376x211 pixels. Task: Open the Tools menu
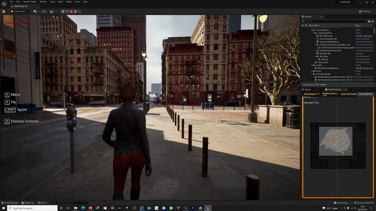point(52,2)
